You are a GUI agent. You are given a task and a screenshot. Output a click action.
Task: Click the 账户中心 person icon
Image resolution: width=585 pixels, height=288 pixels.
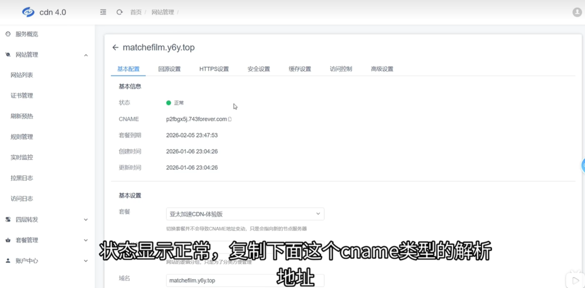tap(8, 261)
